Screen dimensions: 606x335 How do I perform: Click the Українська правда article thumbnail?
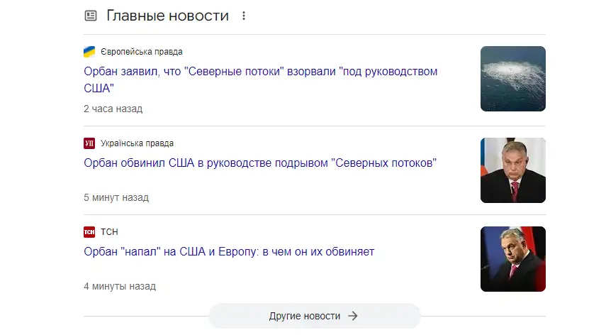(x=512, y=170)
